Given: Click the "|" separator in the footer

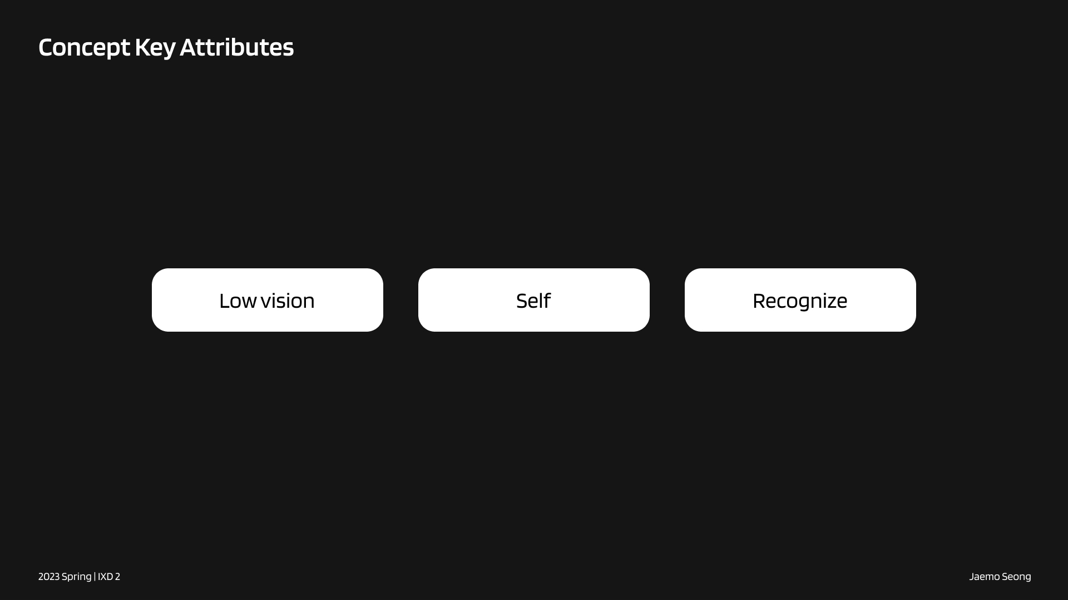Looking at the screenshot, I should tap(95, 577).
